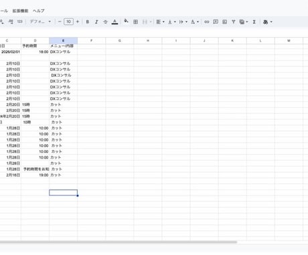The height and width of the screenshot is (255, 308).
Task: Insert a comment with the toolbar icon
Action: tap(216, 21)
